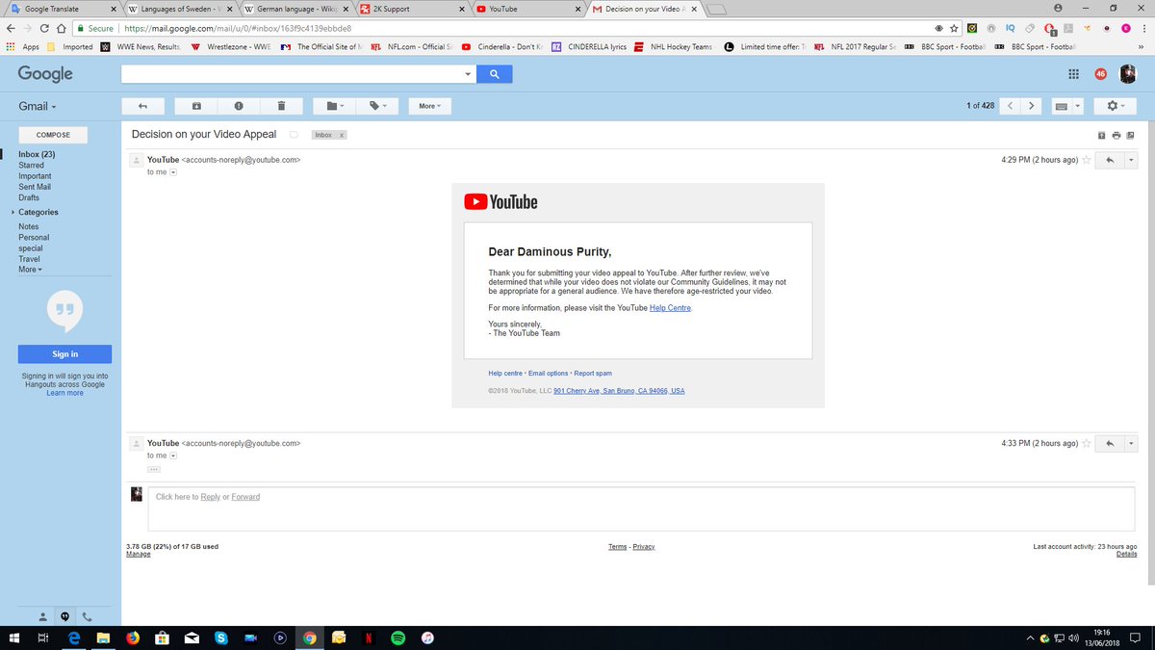The height and width of the screenshot is (650, 1155).
Task: Open the Starred folder
Action: click(x=31, y=166)
